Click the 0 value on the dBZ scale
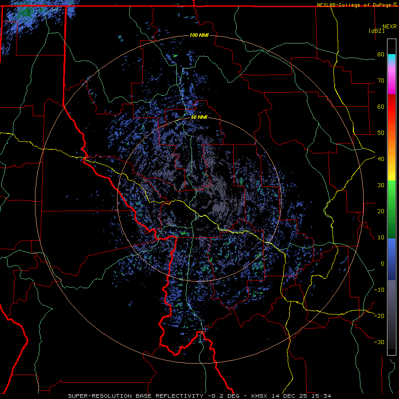The height and width of the screenshot is (399, 399). point(383,264)
